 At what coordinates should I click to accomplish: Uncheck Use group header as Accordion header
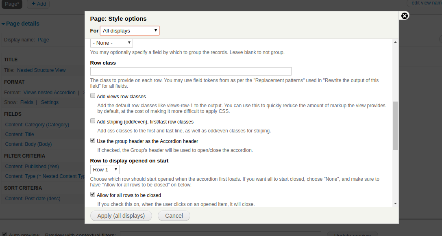[93, 140]
